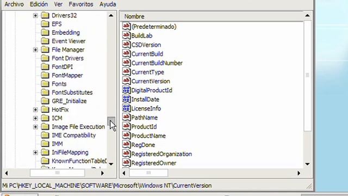This screenshot has width=348, height=196.
Task: Click the DigitalProductId binary value icon
Action: (126, 90)
